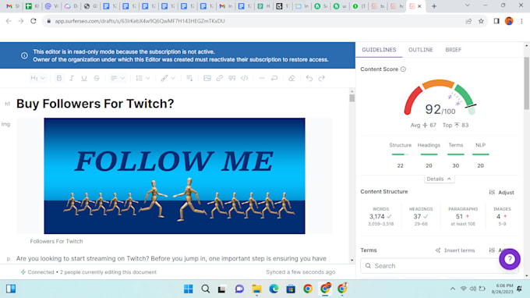
Task: Click Adjust next to Content Structure
Action: [502, 193]
